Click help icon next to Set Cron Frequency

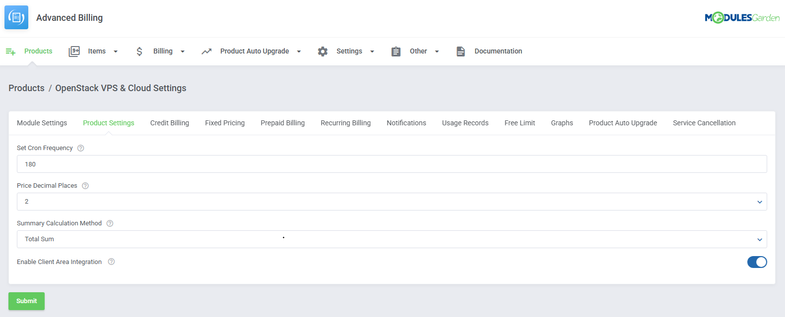[x=81, y=148]
